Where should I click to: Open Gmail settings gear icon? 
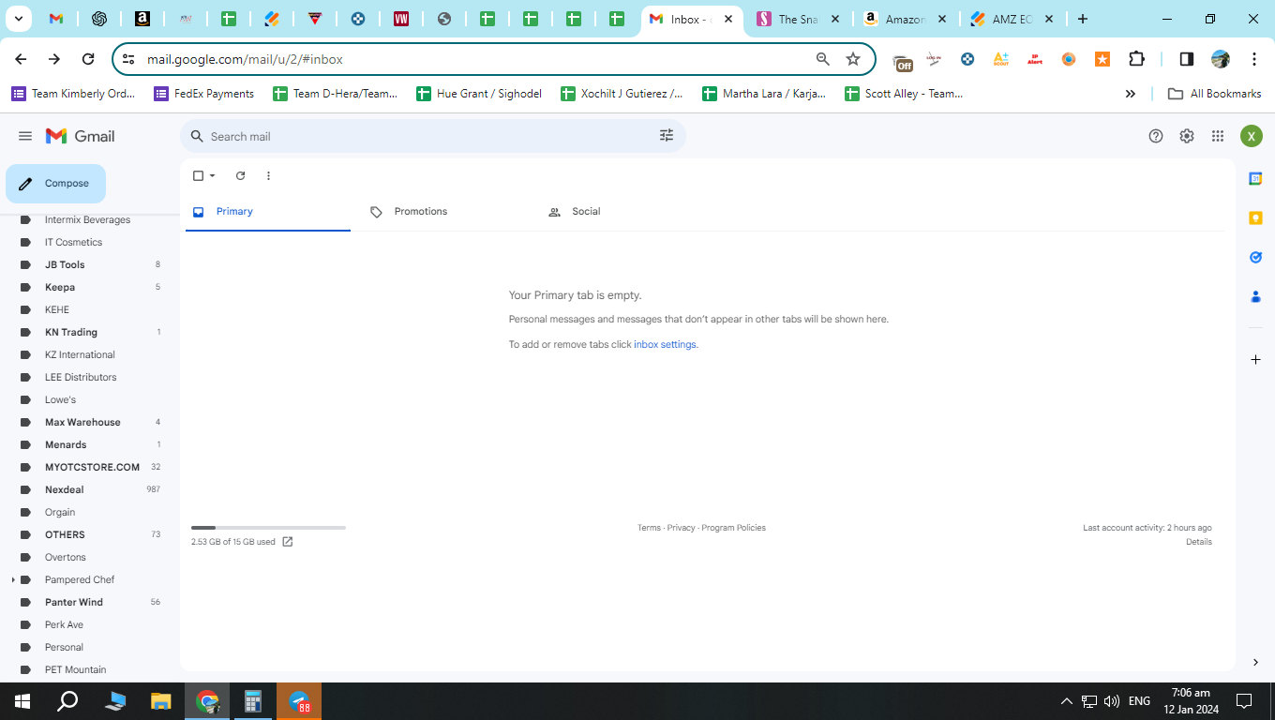pyautogui.click(x=1187, y=136)
